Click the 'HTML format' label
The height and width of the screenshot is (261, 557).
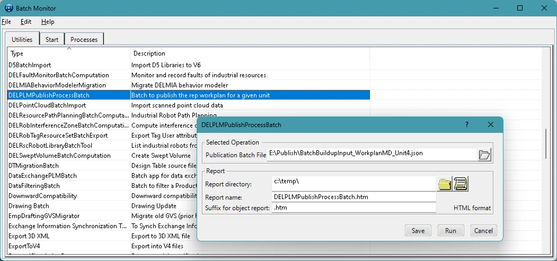click(x=472, y=208)
